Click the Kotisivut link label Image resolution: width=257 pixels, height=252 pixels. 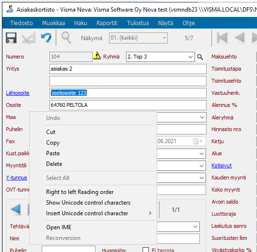click(222, 165)
